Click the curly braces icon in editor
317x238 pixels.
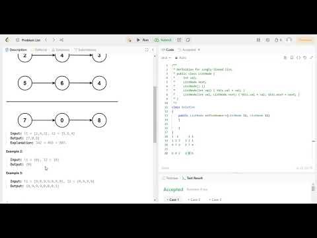pos(299,58)
